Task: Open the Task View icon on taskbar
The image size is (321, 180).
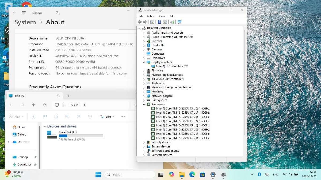Action: 161,175
